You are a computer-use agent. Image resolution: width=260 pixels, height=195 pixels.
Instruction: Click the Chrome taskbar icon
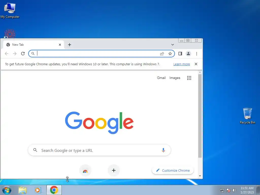54,190
